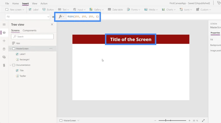This screenshot has height=123, width=221.
Task: Open the Data sources cylinder icon
Action: pos(4,49)
